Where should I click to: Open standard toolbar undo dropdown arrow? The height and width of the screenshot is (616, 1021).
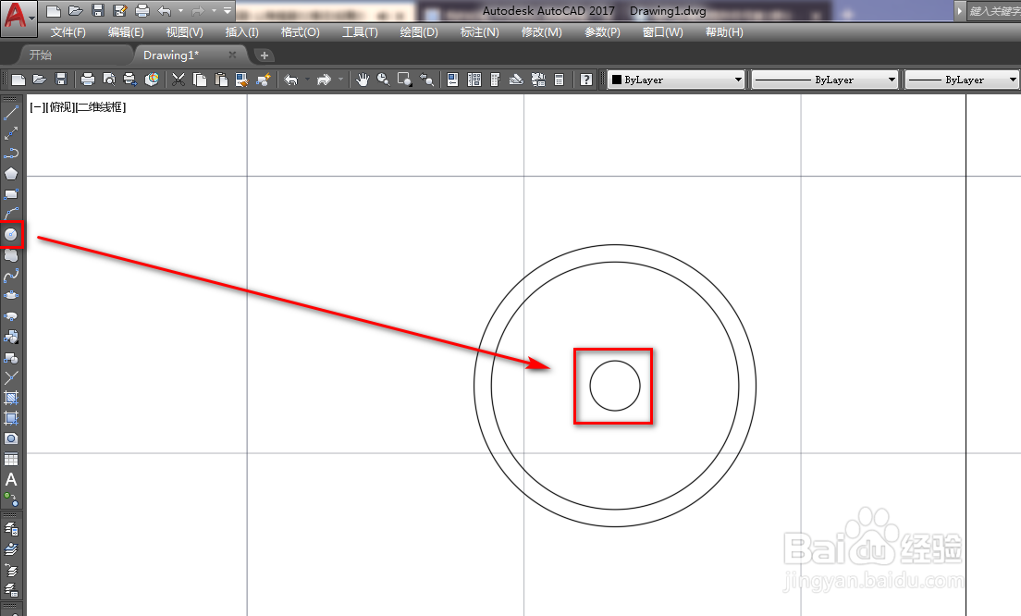[x=307, y=80]
